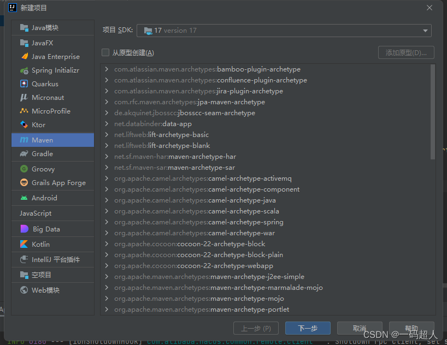Expand the jira-plugin-archetype entry

[107, 91]
